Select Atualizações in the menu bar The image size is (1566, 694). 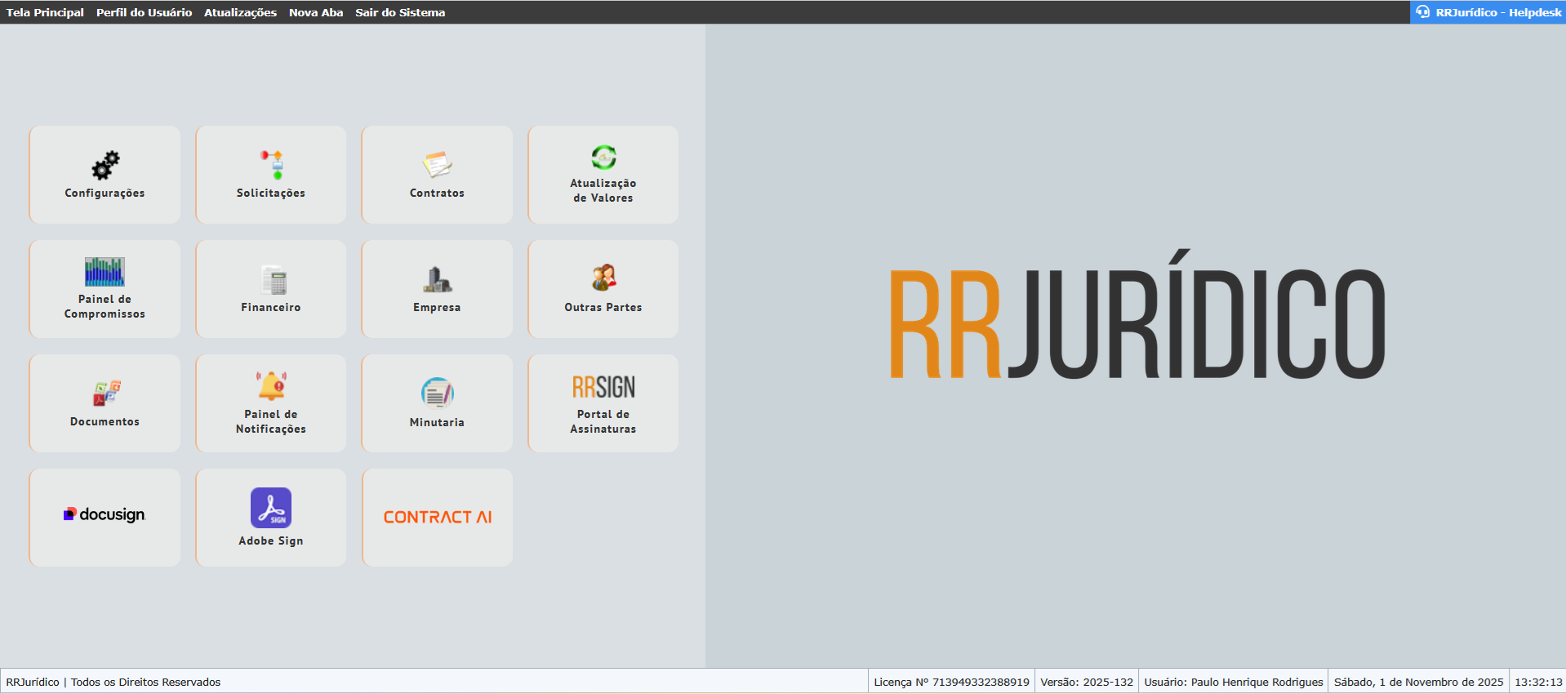[x=240, y=12]
